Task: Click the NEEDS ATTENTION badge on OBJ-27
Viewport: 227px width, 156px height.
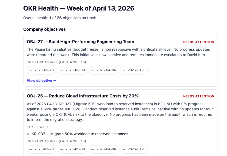Action: pyautogui.click(x=199, y=42)
